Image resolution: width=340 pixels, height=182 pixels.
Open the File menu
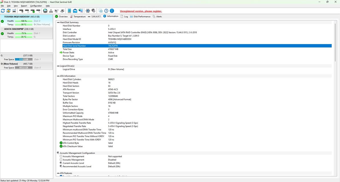(x=2, y=6)
